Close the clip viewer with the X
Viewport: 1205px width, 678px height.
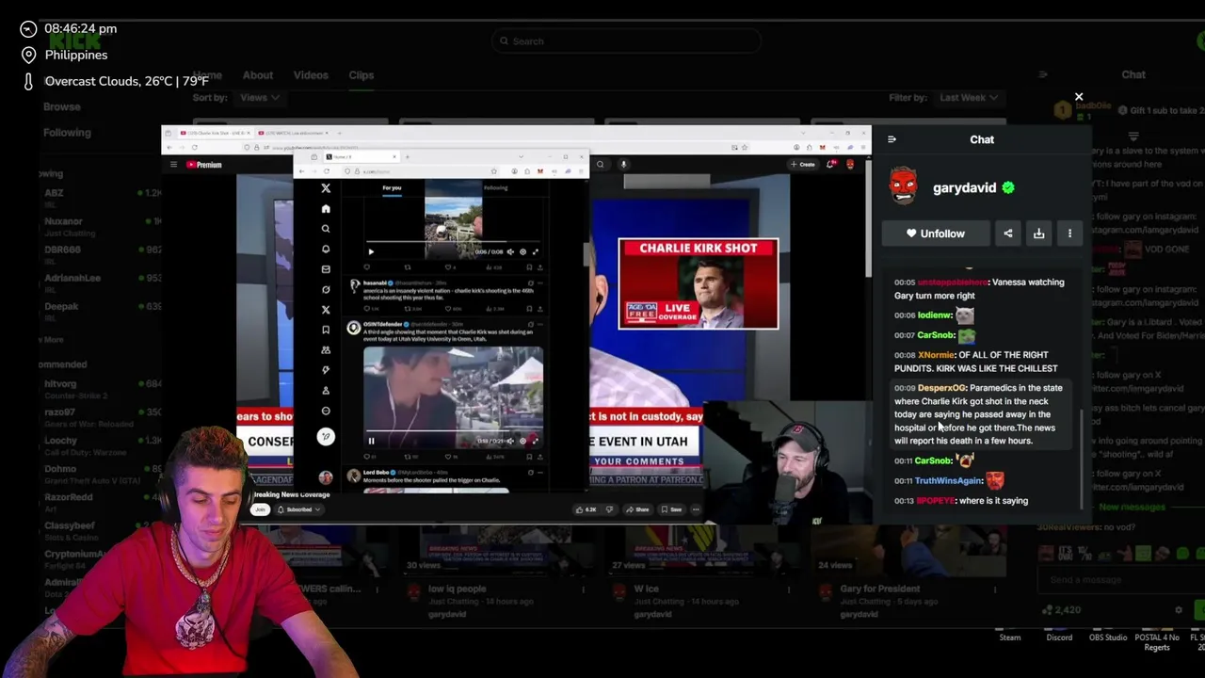point(1079,97)
